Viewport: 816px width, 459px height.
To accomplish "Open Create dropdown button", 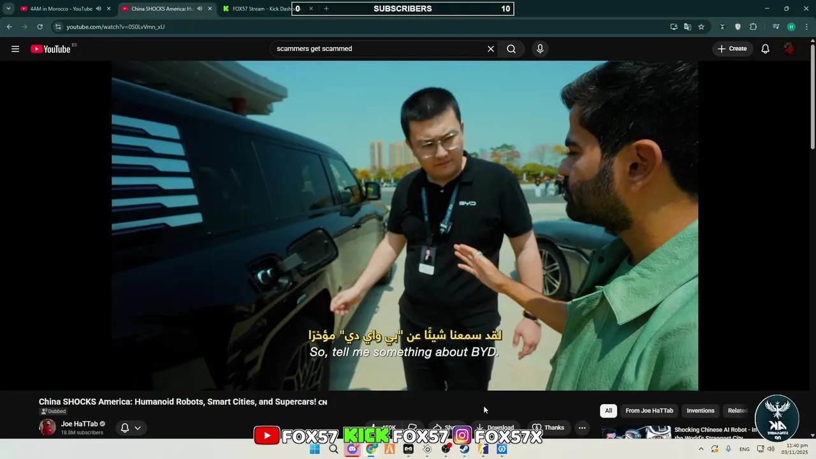I will coord(732,49).
